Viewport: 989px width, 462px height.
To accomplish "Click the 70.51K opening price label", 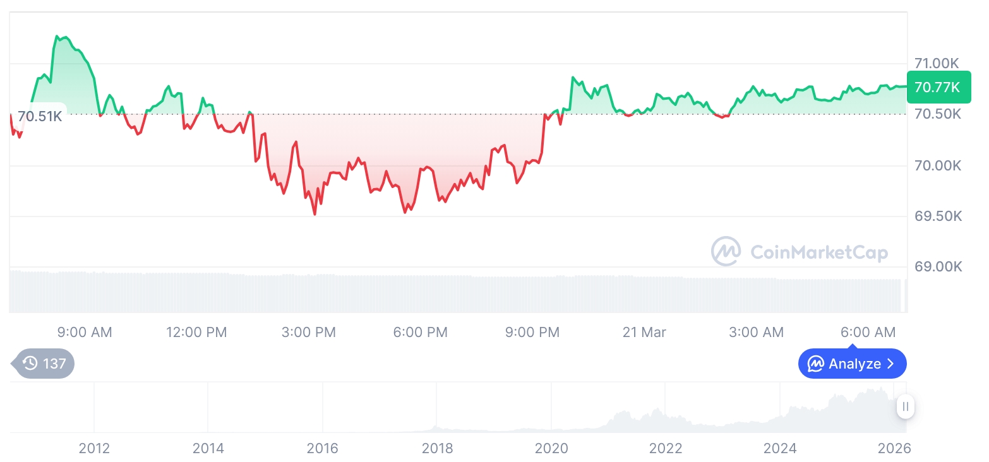I will point(40,116).
